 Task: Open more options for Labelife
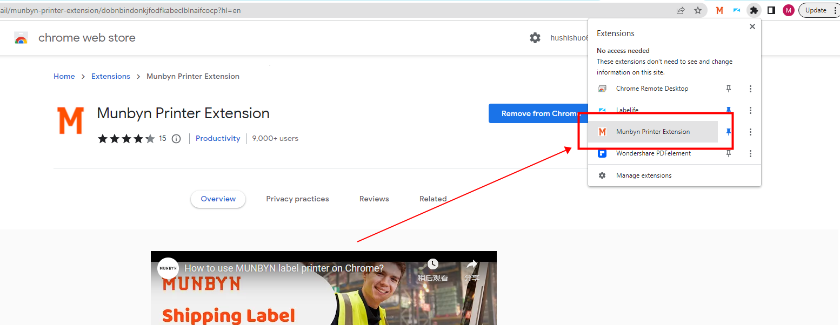pos(750,110)
